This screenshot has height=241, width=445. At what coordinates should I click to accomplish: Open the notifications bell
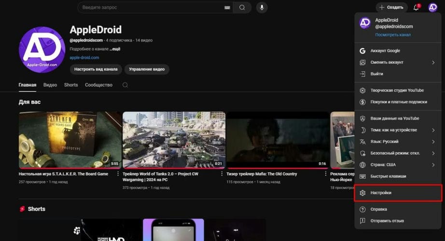(x=417, y=7)
